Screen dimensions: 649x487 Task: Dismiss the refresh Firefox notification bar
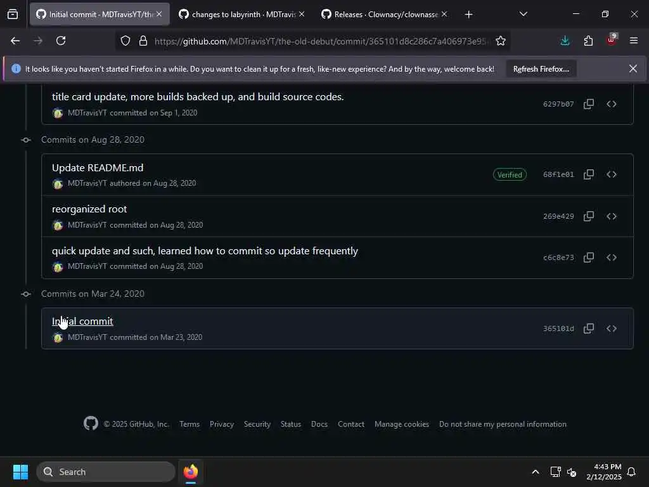coord(633,68)
